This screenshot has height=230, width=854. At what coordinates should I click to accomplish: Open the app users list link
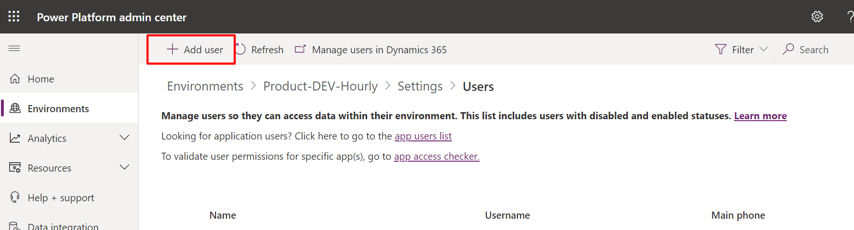[423, 136]
